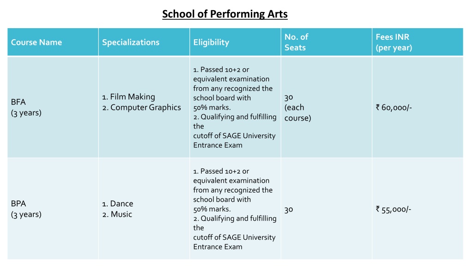Click the ₹ 55,000/- fee amount

point(394,210)
